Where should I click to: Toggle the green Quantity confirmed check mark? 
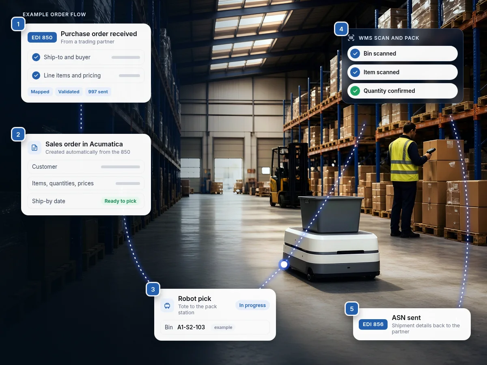click(355, 91)
